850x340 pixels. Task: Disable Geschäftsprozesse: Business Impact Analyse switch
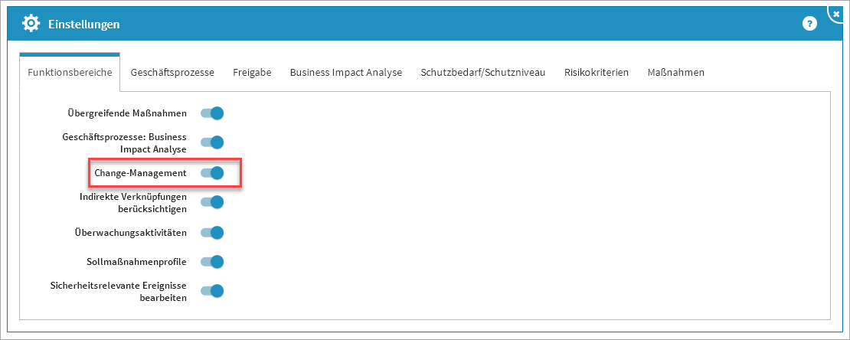(x=211, y=142)
